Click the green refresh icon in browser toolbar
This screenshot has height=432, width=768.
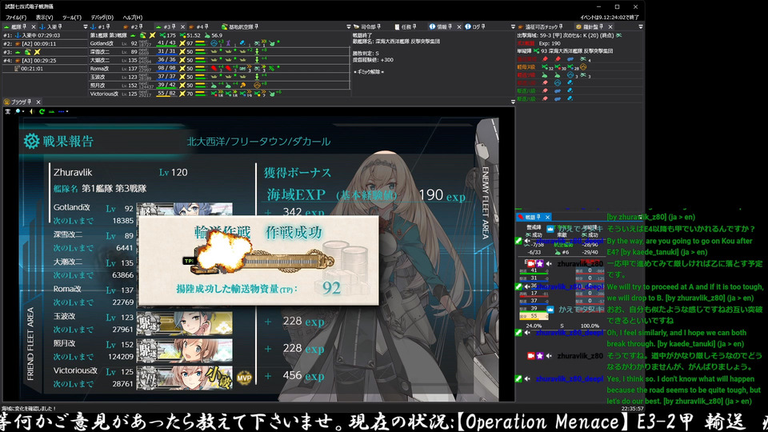(x=42, y=111)
